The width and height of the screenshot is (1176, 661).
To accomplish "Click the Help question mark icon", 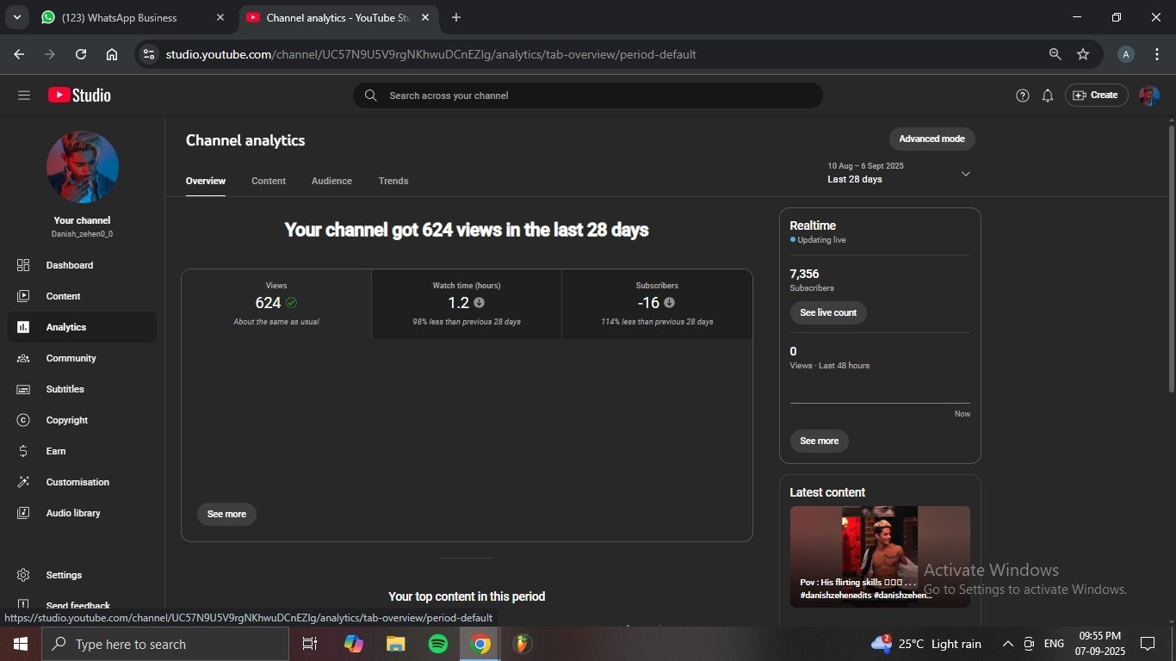I will (1022, 96).
